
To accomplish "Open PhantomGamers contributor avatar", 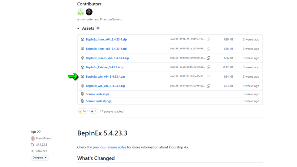I will 89,12.
